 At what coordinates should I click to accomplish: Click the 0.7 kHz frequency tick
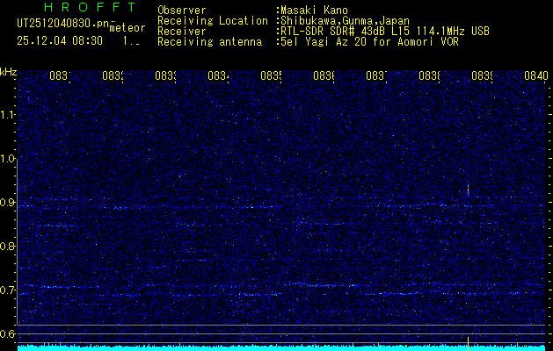8,290
